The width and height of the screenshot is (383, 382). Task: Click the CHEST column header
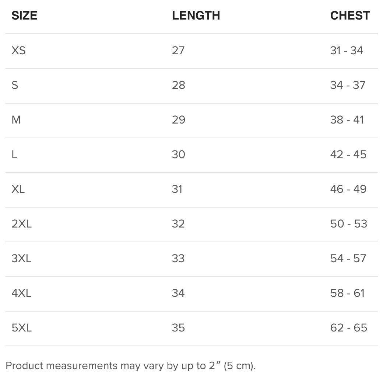(350, 15)
